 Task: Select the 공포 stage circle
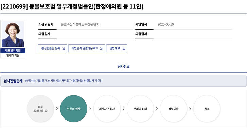[207, 109]
